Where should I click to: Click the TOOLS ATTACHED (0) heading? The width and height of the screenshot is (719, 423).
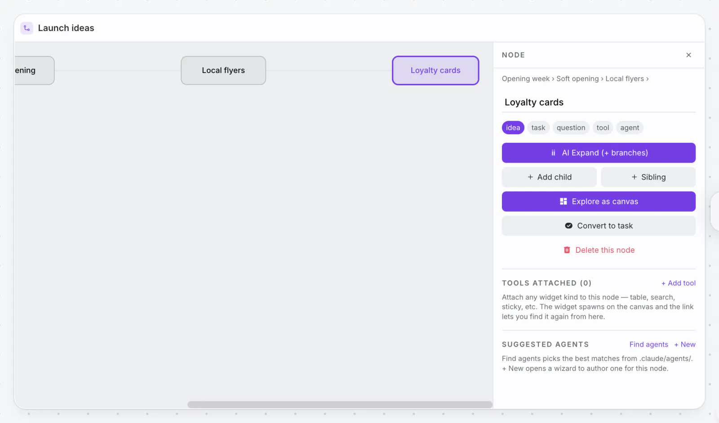546,283
